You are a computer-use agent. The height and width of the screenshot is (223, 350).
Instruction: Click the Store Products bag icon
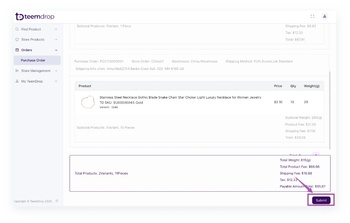(17, 40)
